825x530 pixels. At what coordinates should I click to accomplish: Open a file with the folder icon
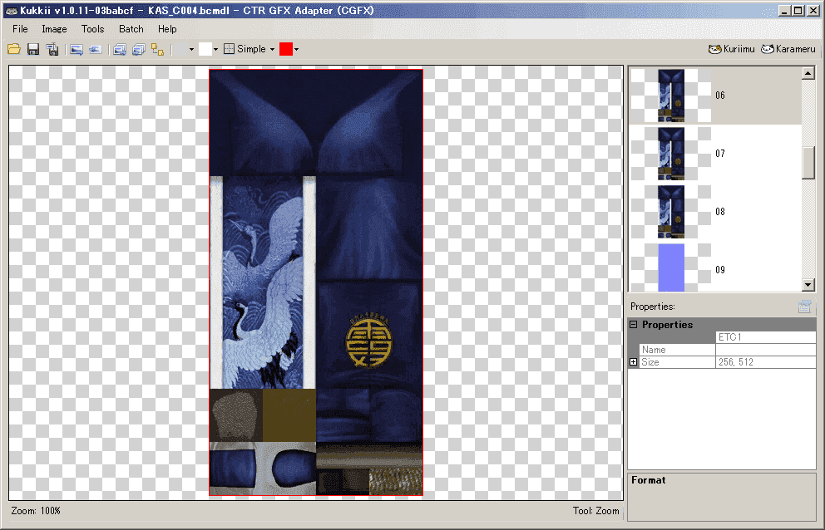(x=14, y=49)
